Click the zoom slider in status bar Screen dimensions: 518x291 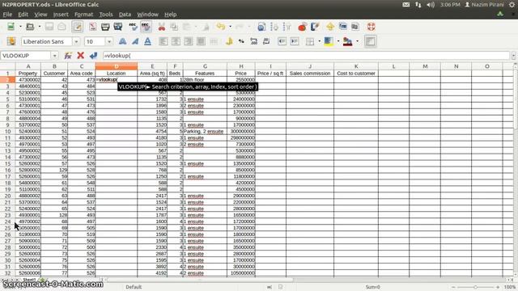[x=475, y=287]
